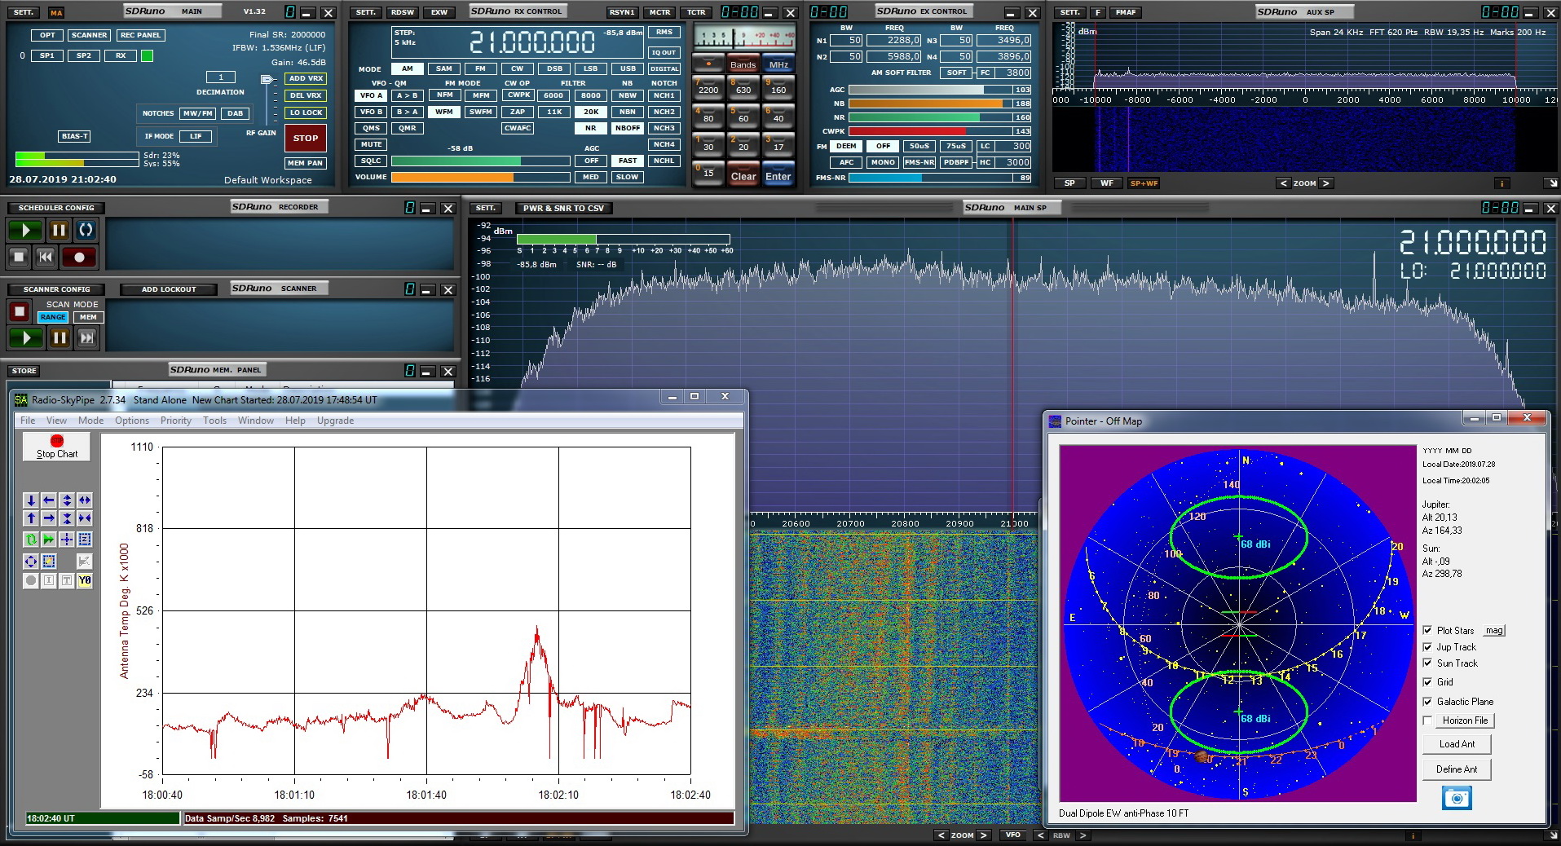Click the left-arrow chart shift icon in SkyPipe
The width and height of the screenshot is (1561, 846).
(49, 500)
